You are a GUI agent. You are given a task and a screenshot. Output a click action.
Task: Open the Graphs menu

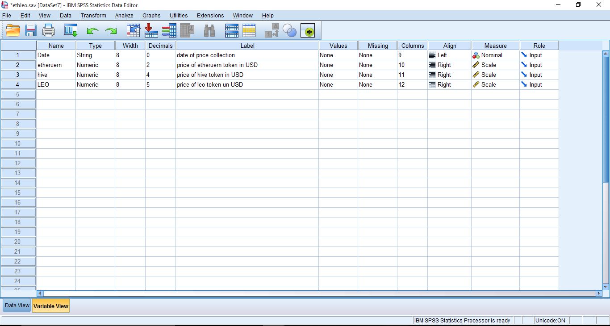(151, 16)
